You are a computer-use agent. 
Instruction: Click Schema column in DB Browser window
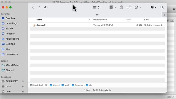(170, 21)
